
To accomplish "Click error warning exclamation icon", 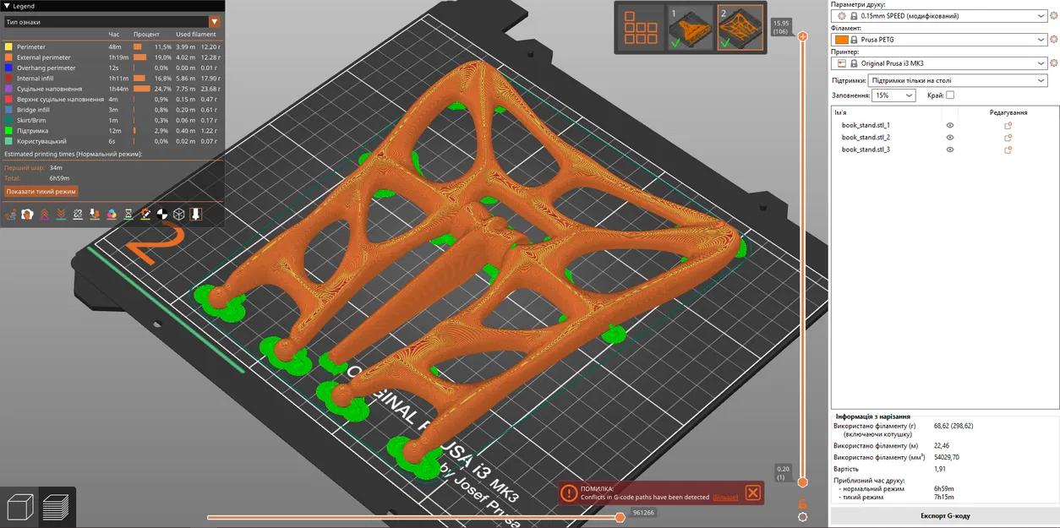I will [569, 493].
